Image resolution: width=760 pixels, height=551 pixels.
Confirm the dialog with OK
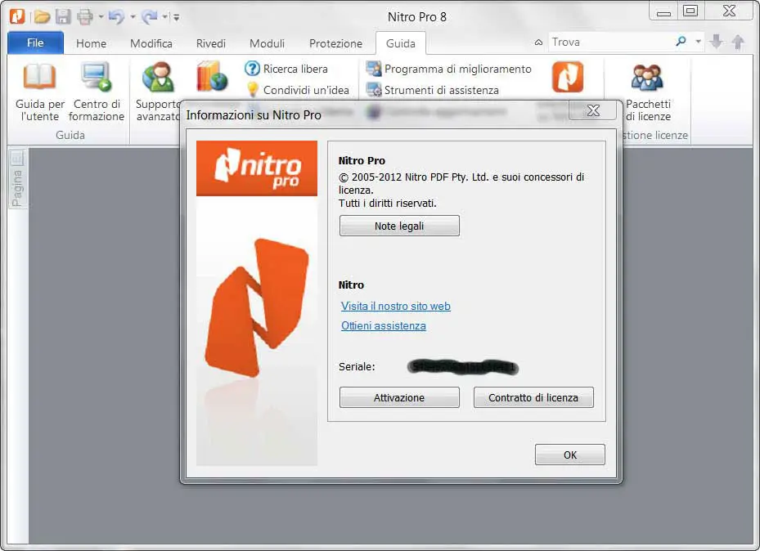(x=570, y=455)
